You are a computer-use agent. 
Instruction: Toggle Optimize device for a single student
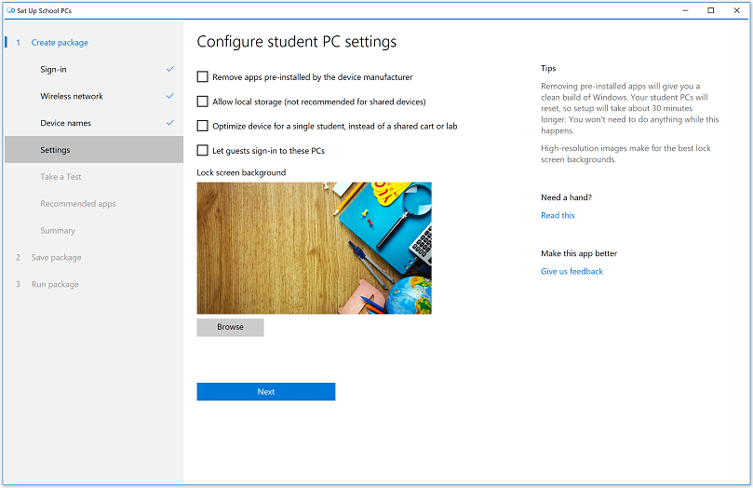point(203,126)
